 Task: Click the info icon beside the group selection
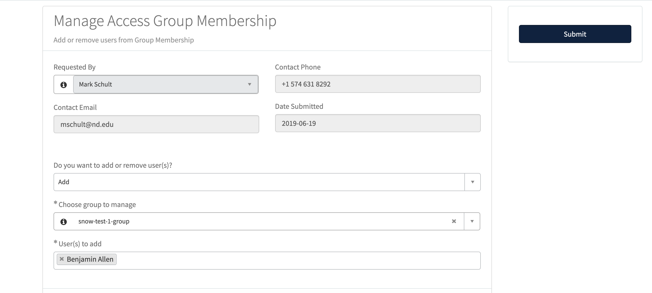point(63,221)
